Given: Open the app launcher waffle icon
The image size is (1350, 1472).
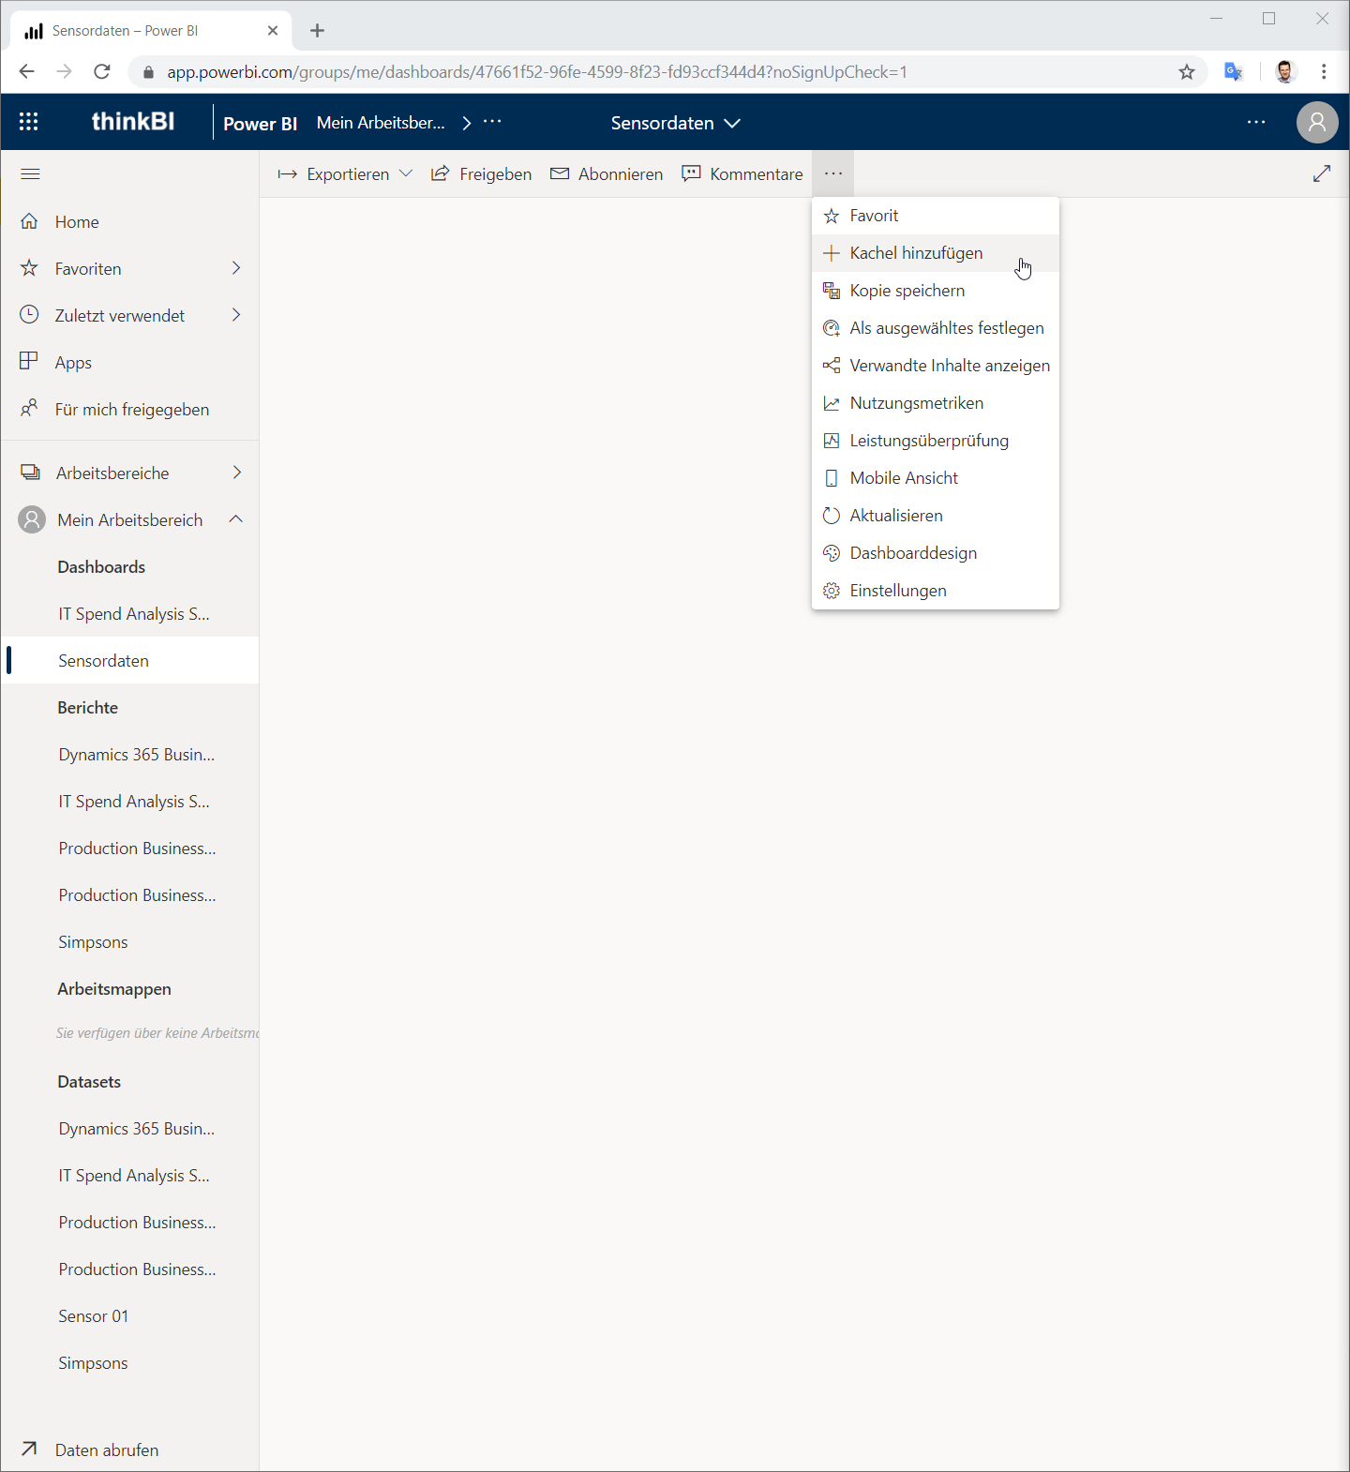Looking at the screenshot, I should point(29,122).
